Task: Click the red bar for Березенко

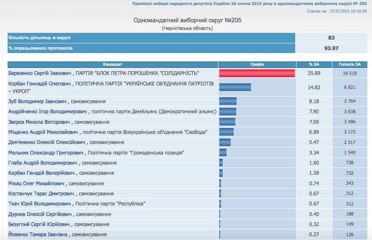Action: click(256, 73)
